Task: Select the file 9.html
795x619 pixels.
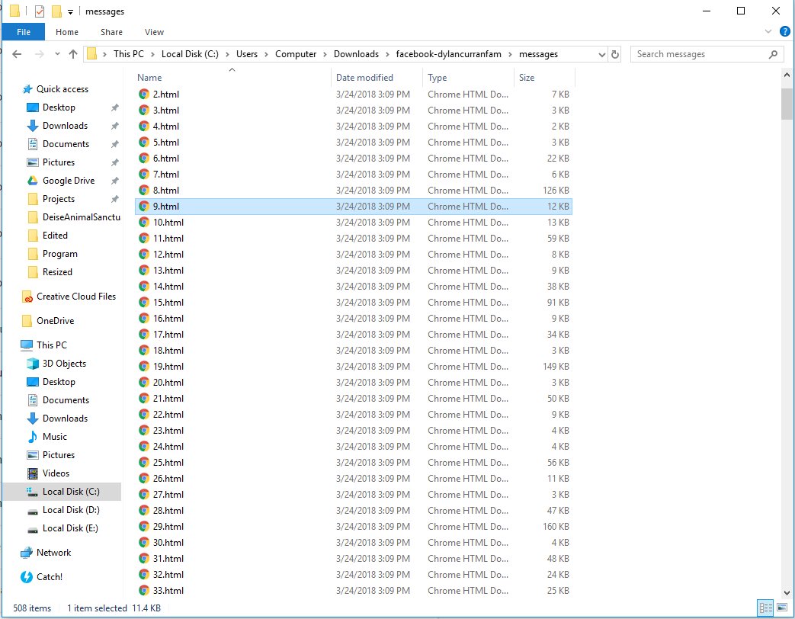Action: 354,207
